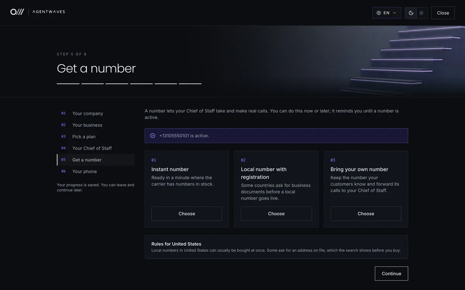Image resolution: width=465 pixels, height=290 pixels.
Task: Select step 05 Get a number
Action: (x=95, y=160)
